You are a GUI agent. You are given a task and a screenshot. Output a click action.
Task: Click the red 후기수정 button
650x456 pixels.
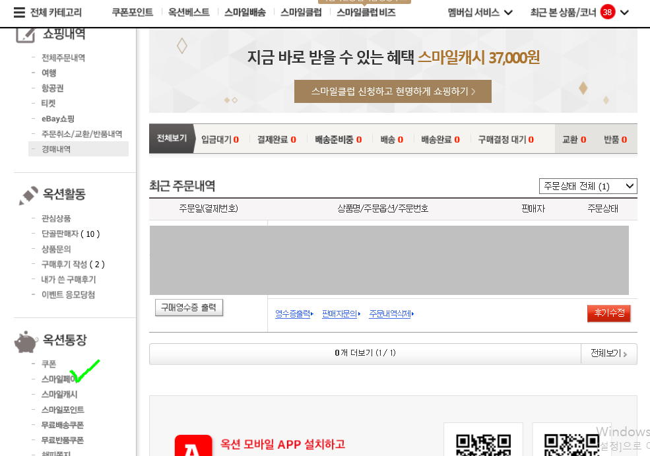coord(609,313)
